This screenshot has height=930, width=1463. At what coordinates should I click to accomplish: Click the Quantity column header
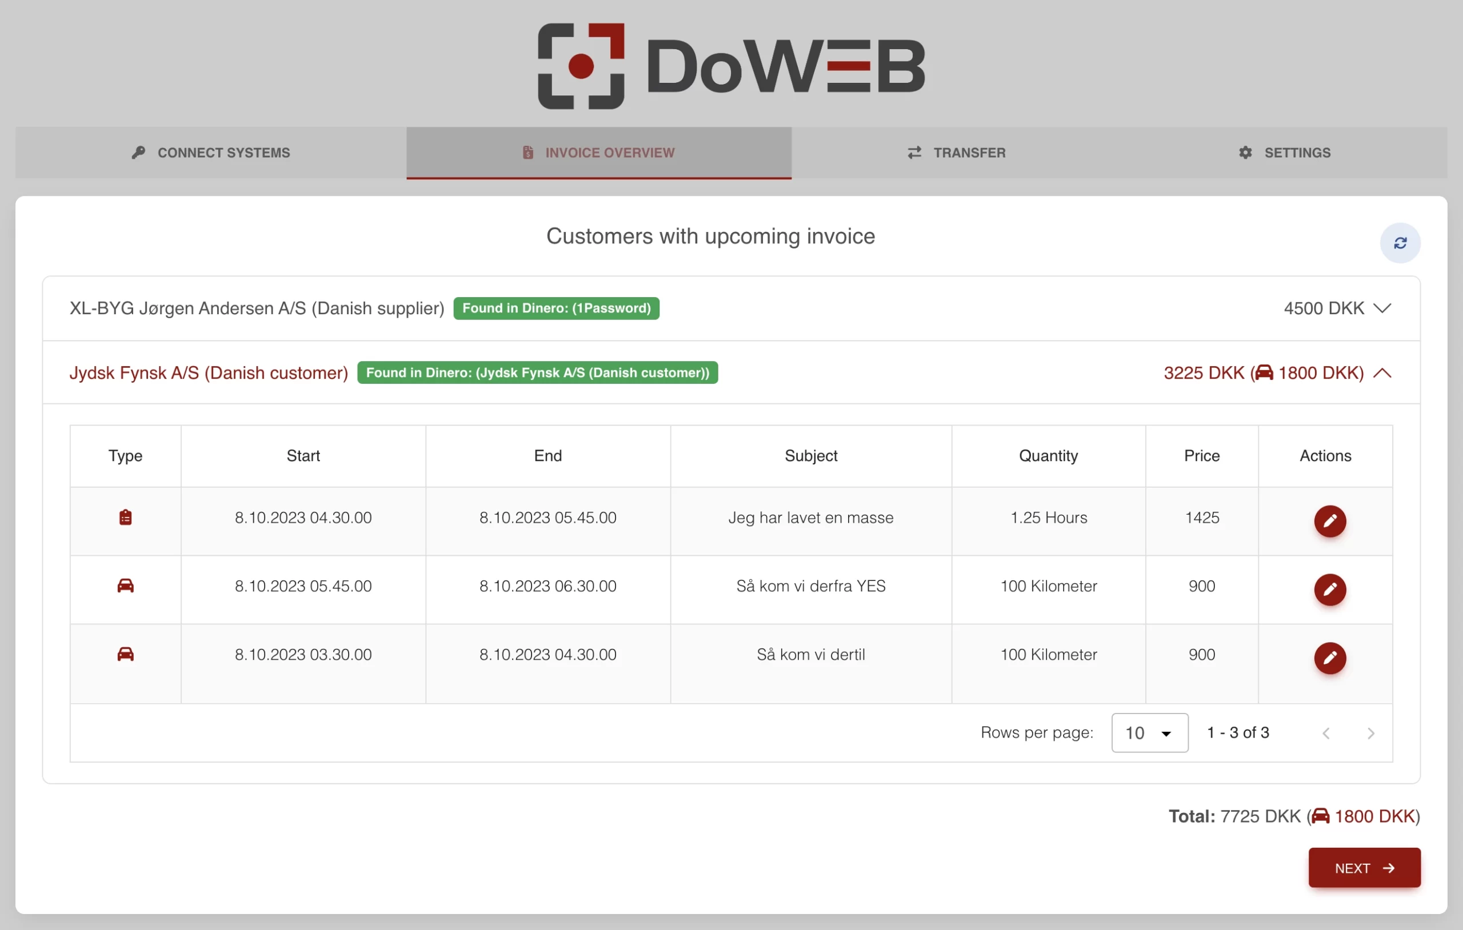click(x=1048, y=456)
